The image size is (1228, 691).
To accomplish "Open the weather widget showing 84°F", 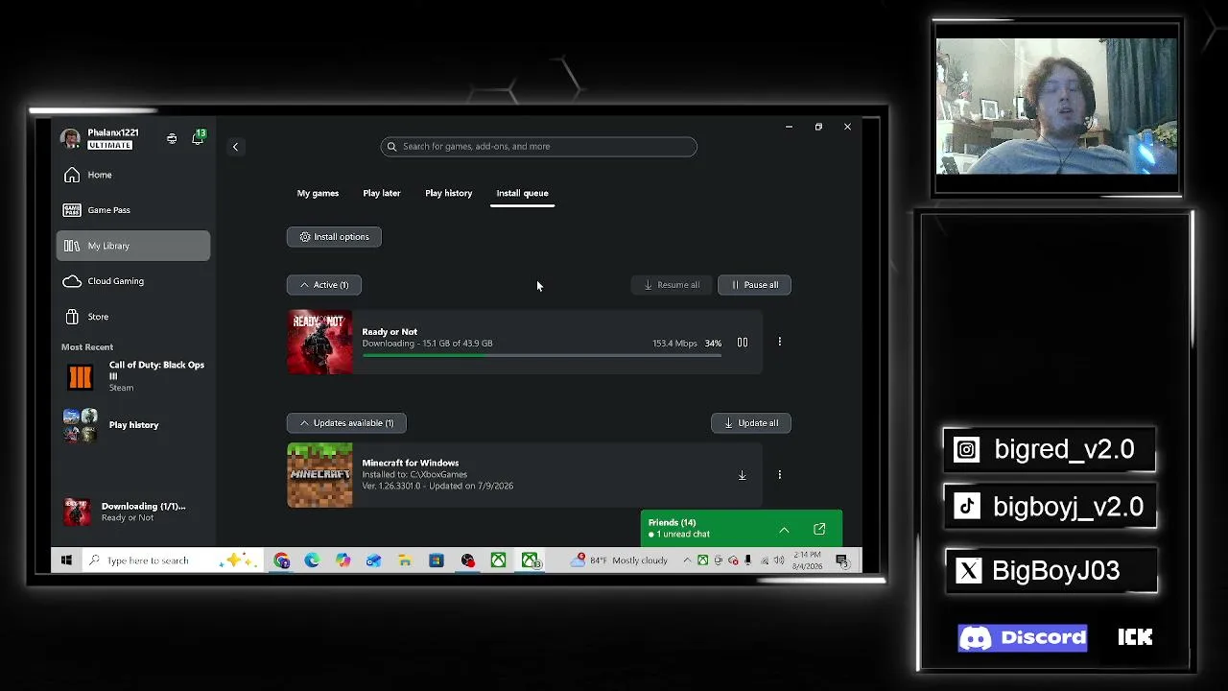I will 621,560.
